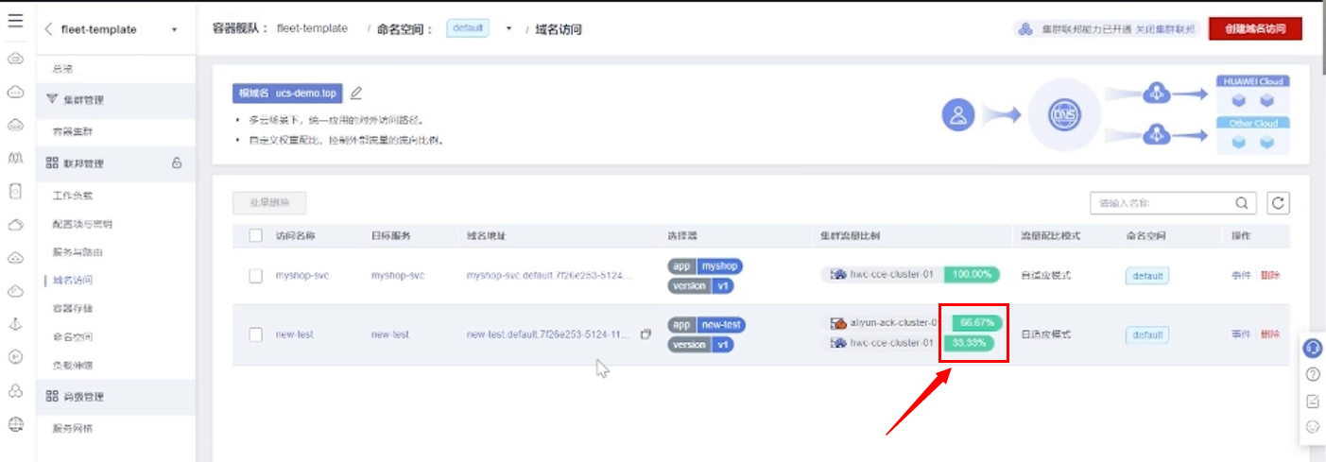View 事件 for the new-test row
This screenshot has height=462, width=1326.
(x=1241, y=334)
